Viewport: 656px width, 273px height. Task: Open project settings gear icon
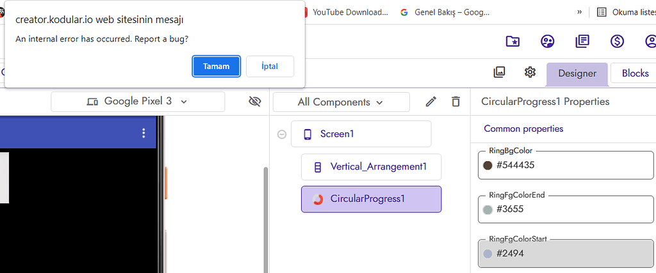click(x=530, y=72)
